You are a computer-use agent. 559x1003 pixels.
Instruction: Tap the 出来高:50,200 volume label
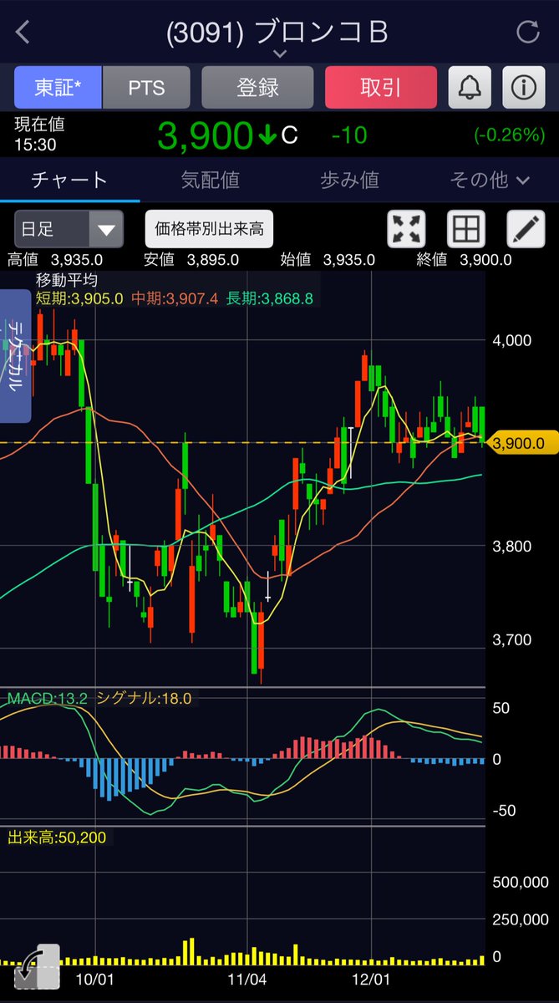pos(57,837)
